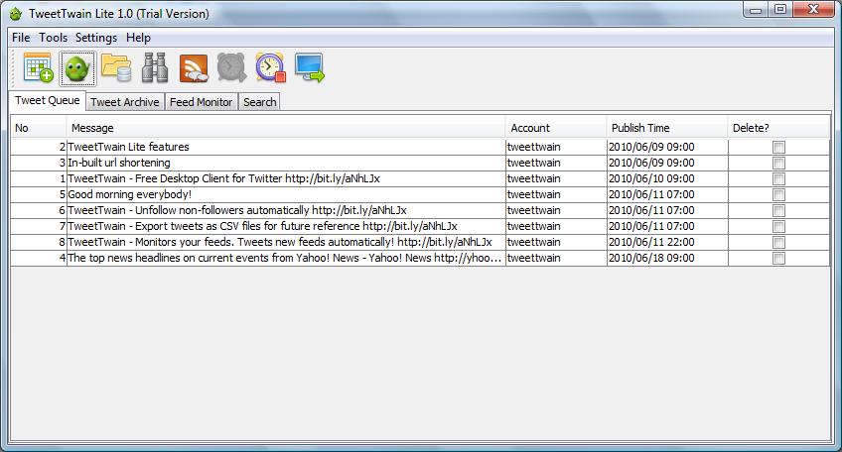Click publish time 2010/06/10 09:00
Image resolution: width=842 pixels, height=452 pixels.
pos(667,178)
